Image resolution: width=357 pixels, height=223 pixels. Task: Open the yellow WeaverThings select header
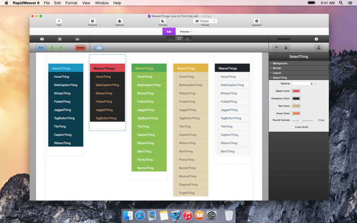pyautogui.click(x=191, y=68)
